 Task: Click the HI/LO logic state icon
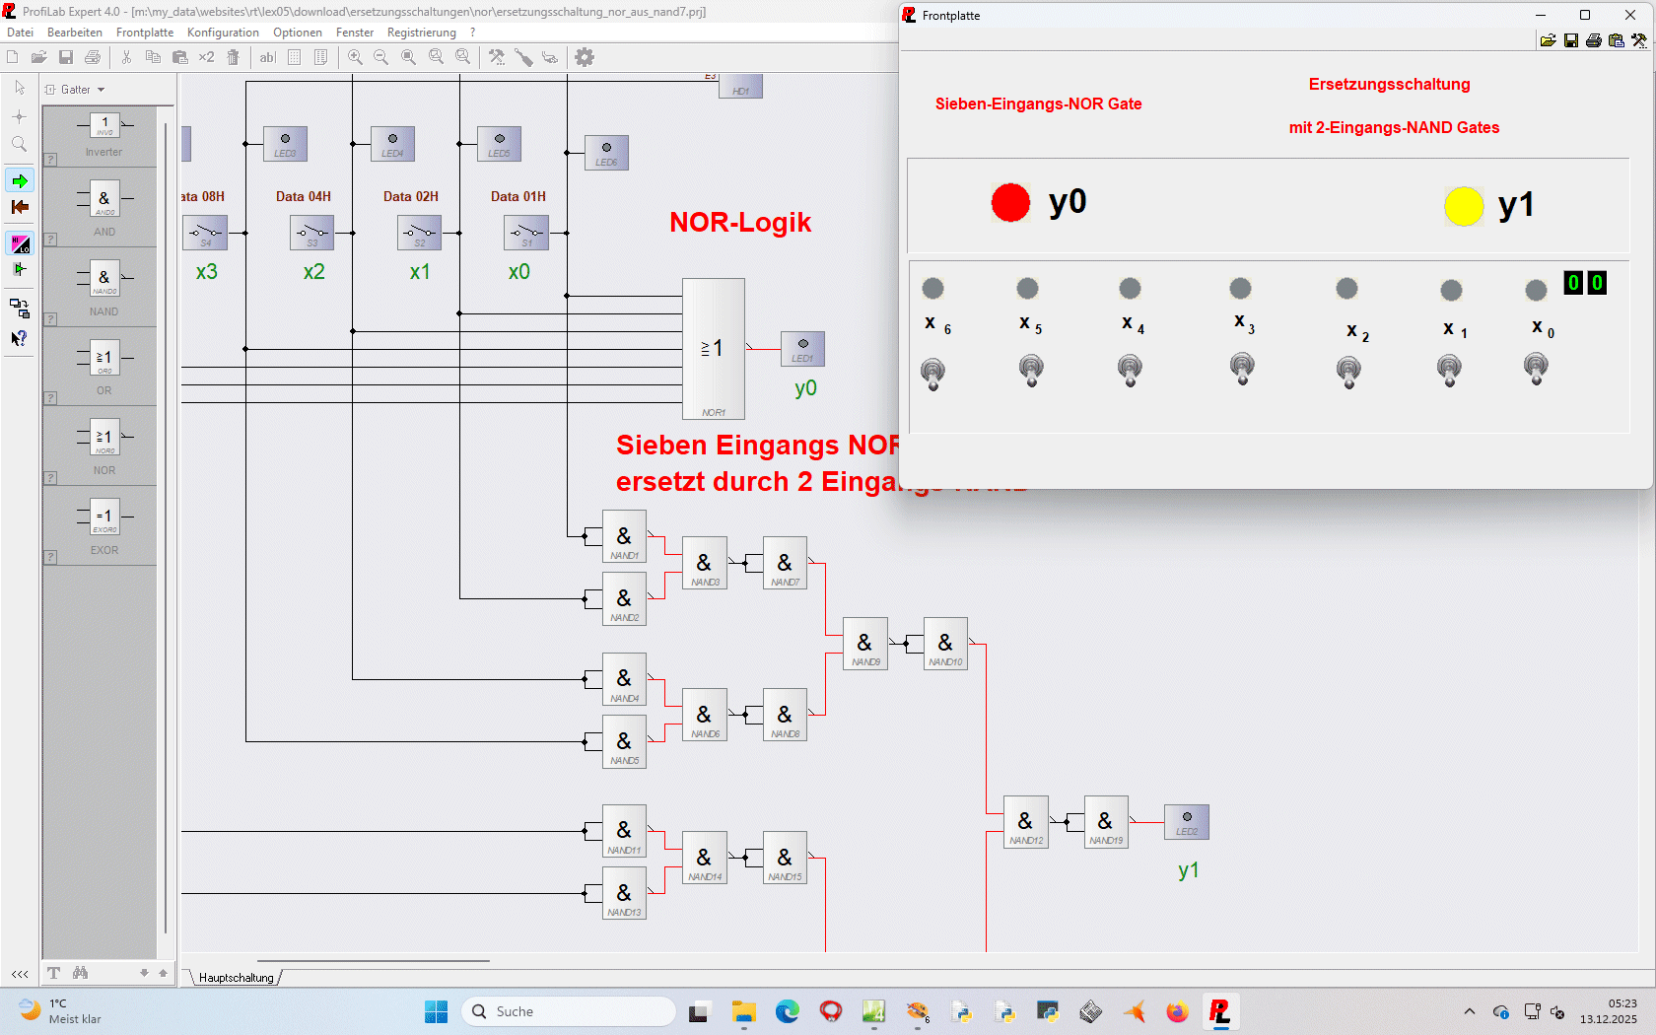pos(20,243)
